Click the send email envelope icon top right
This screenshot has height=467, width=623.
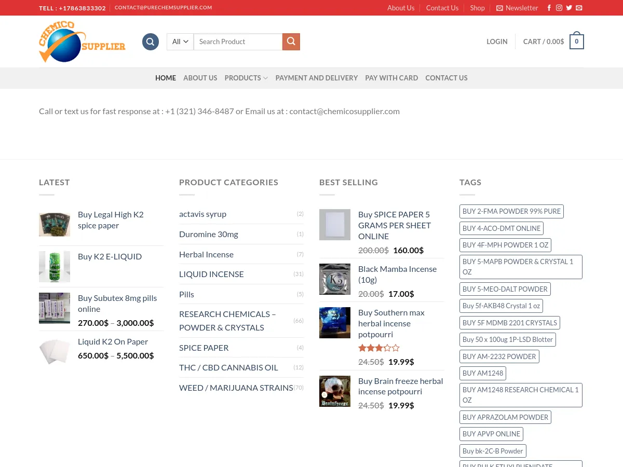pos(579,8)
